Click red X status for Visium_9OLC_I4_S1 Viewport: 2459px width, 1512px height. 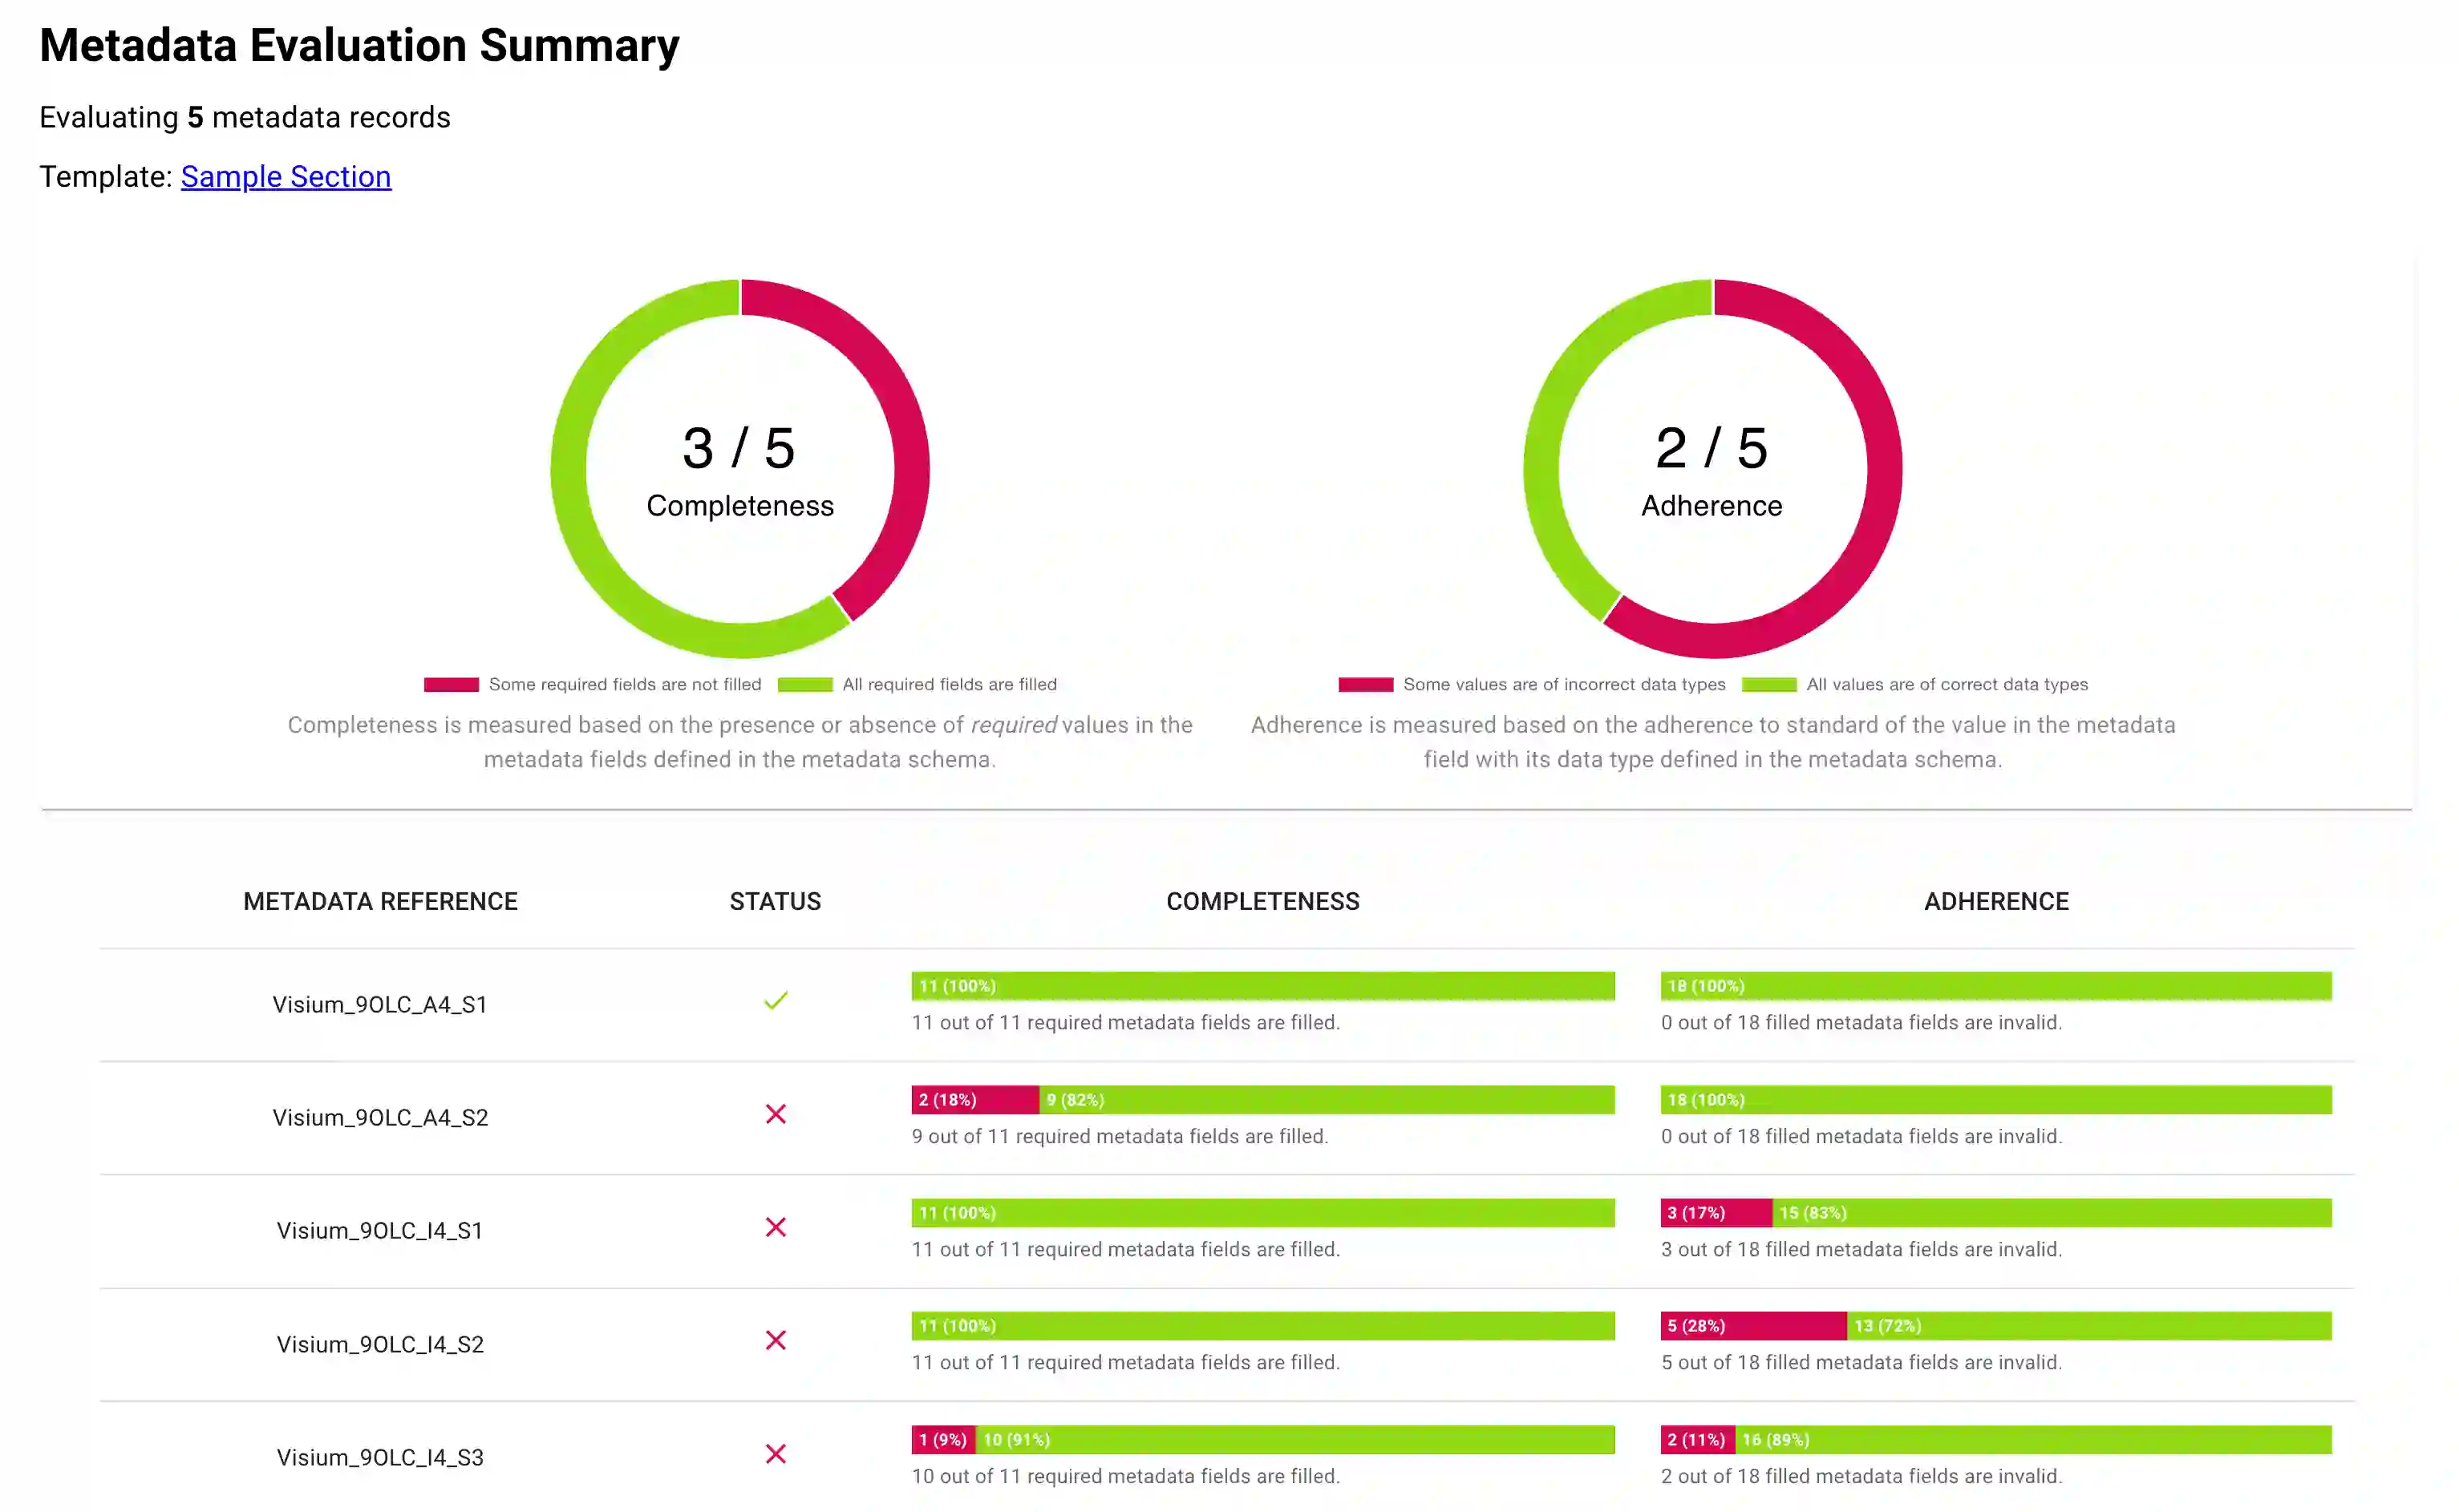pos(776,1227)
